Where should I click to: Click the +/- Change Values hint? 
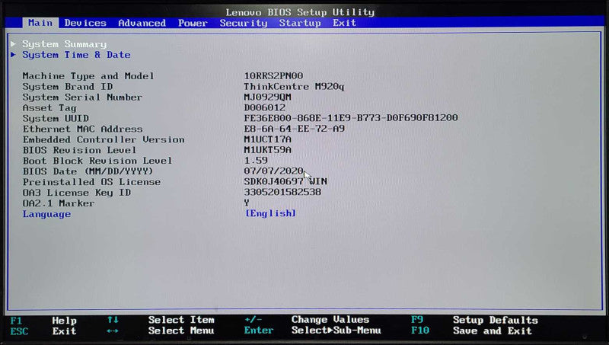(307, 319)
